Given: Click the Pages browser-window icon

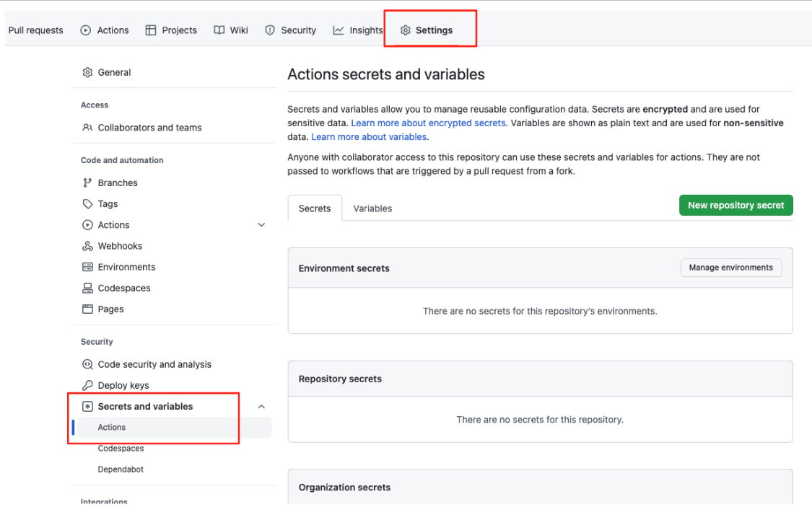Looking at the screenshot, I should [x=87, y=309].
